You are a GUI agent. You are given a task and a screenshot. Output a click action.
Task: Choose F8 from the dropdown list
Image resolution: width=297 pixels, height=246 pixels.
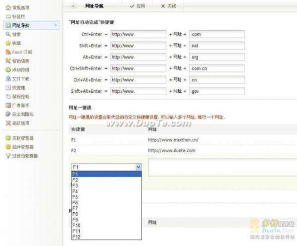(106, 214)
